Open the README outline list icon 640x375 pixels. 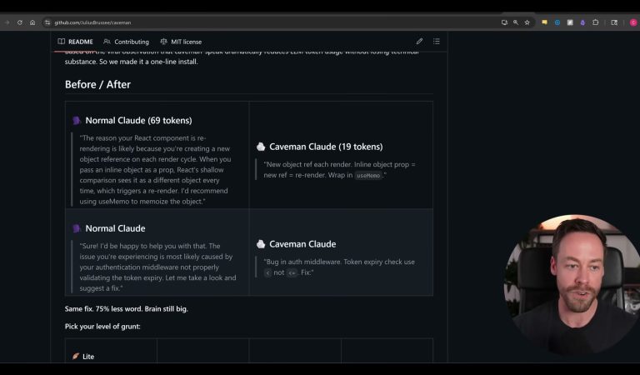point(437,41)
